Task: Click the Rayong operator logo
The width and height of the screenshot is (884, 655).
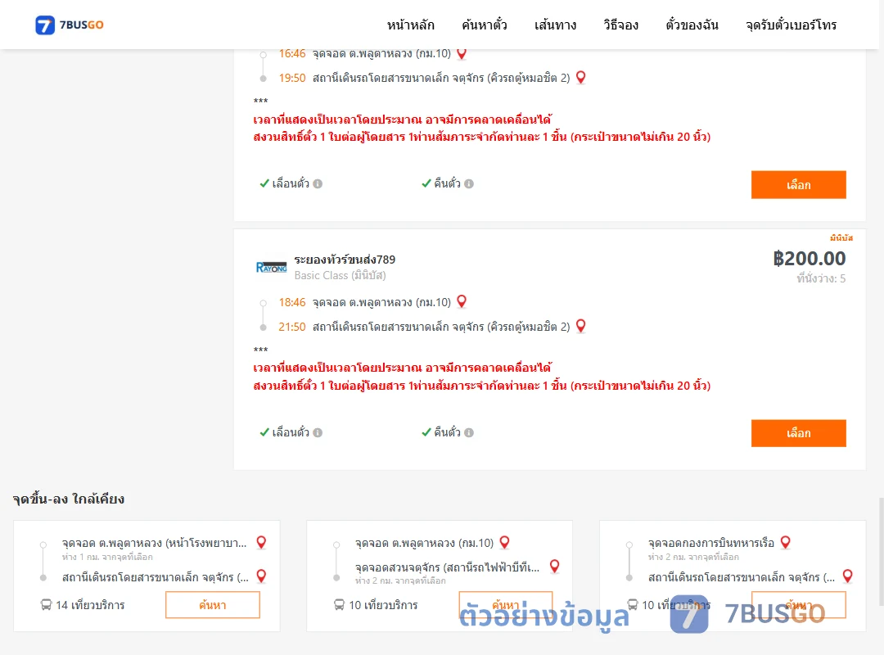Action: 271,267
